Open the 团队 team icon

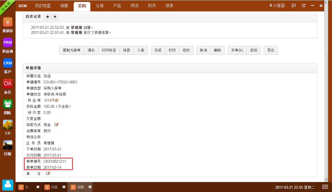(8, 104)
